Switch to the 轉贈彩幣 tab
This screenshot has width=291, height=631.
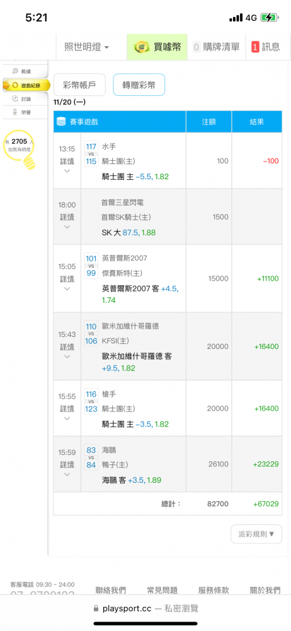[x=139, y=85]
